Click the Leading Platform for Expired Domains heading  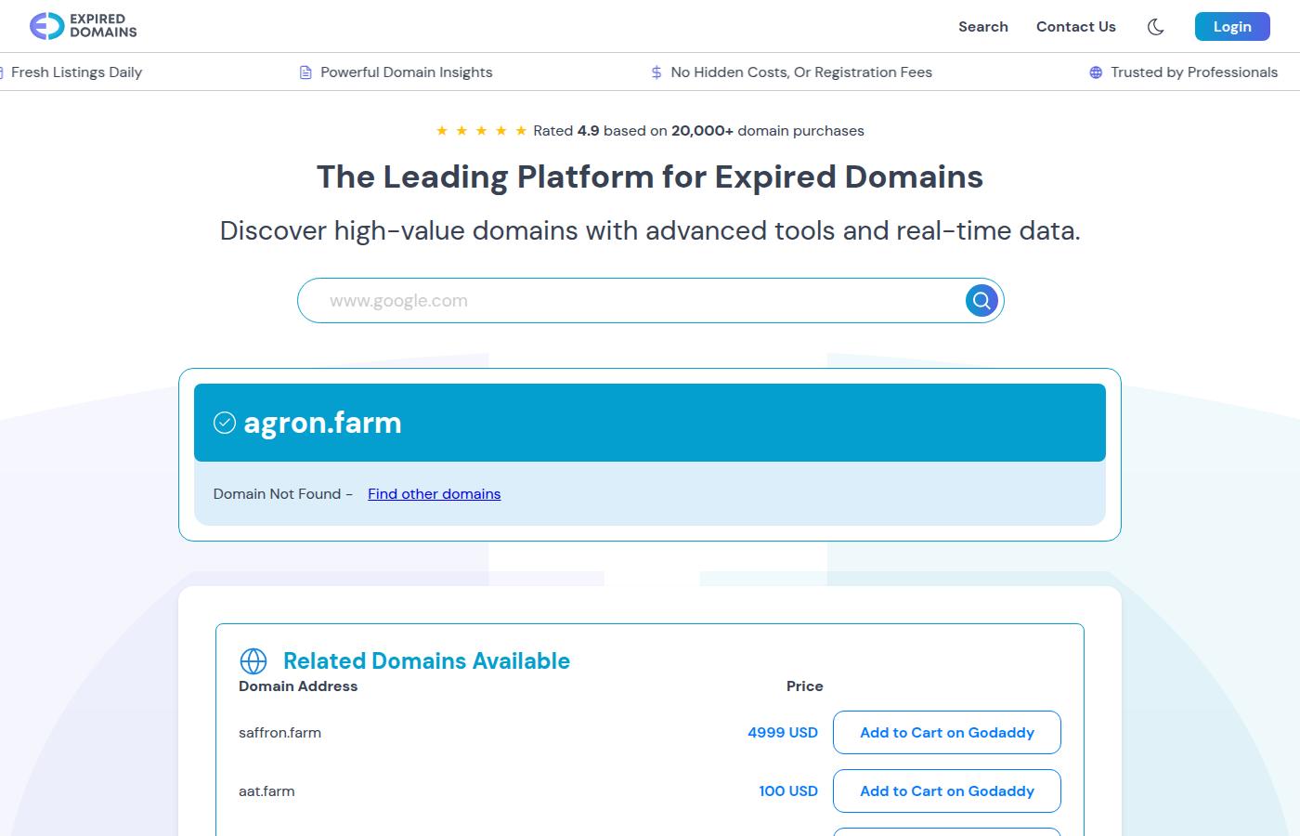[650, 176]
